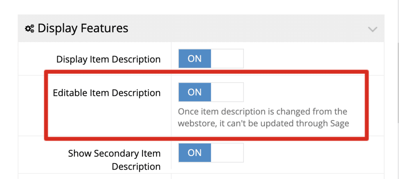Collapse the Display Features panel chevron
The height and width of the screenshot is (179, 399).
coord(373,29)
